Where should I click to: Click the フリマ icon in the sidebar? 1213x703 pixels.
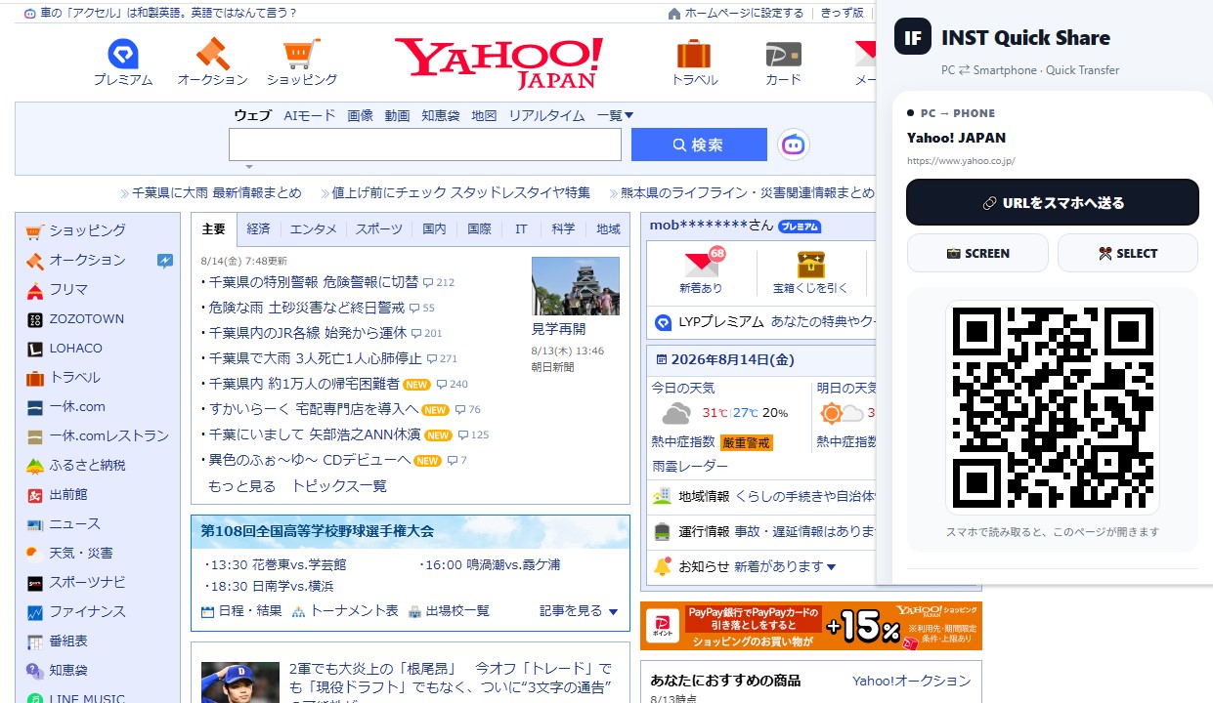pos(34,290)
